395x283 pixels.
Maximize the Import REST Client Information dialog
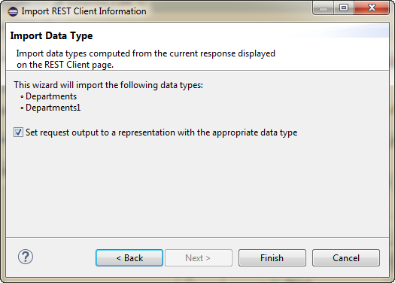344,8
